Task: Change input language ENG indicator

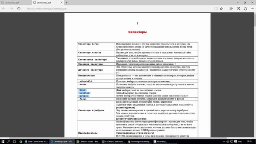Action: 240,142
